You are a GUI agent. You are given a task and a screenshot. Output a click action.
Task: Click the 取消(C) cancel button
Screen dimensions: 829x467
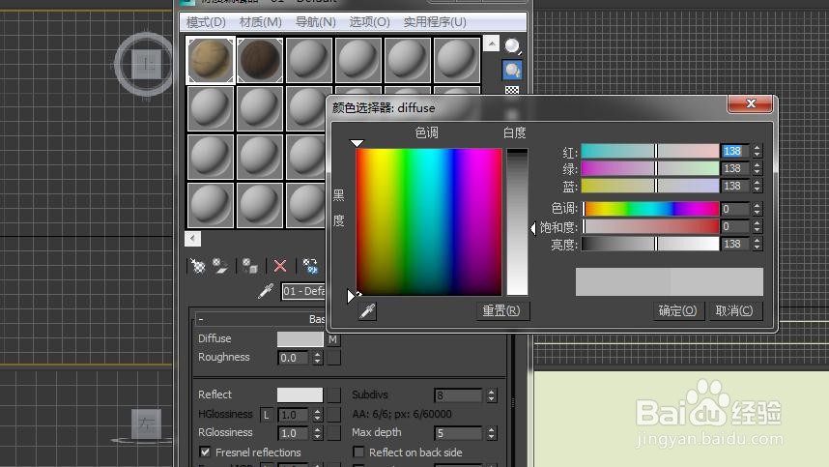pos(734,311)
